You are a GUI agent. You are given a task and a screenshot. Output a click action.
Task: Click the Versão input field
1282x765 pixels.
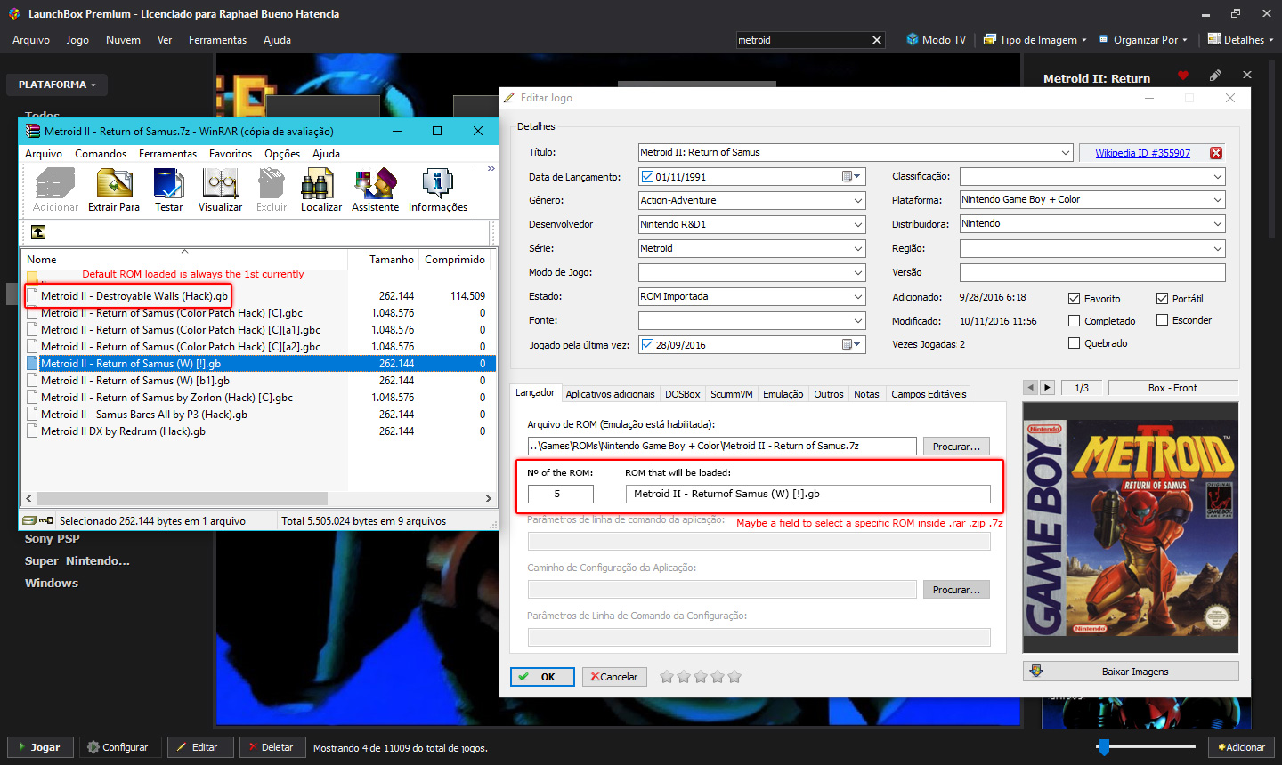pyautogui.click(x=1092, y=272)
